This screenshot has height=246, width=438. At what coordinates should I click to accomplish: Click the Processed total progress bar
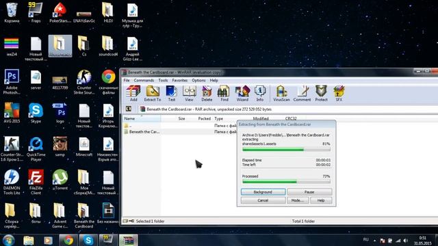coord(286,182)
